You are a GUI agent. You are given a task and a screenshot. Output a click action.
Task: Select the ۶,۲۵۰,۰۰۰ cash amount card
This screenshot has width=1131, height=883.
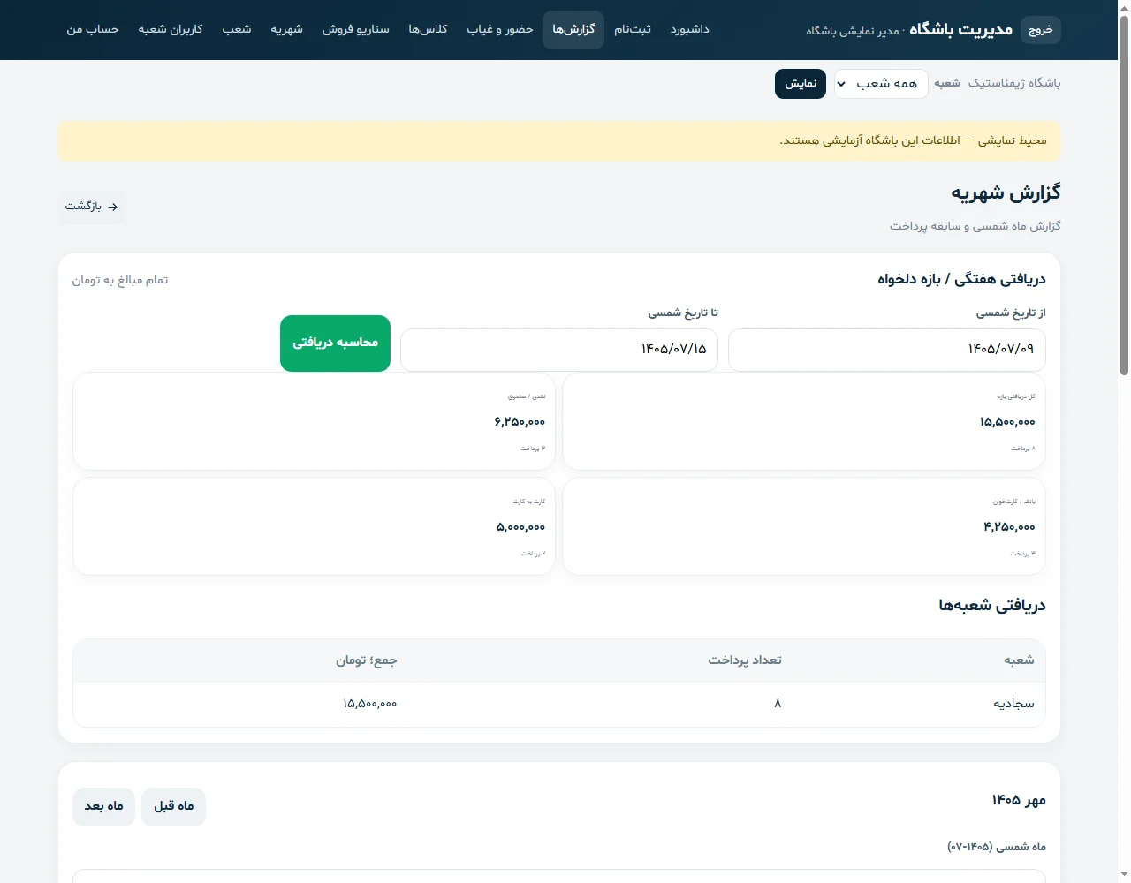[314, 421]
